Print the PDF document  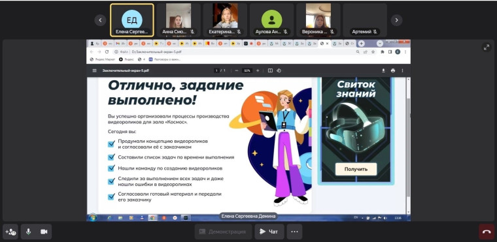[x=393, y=70]
